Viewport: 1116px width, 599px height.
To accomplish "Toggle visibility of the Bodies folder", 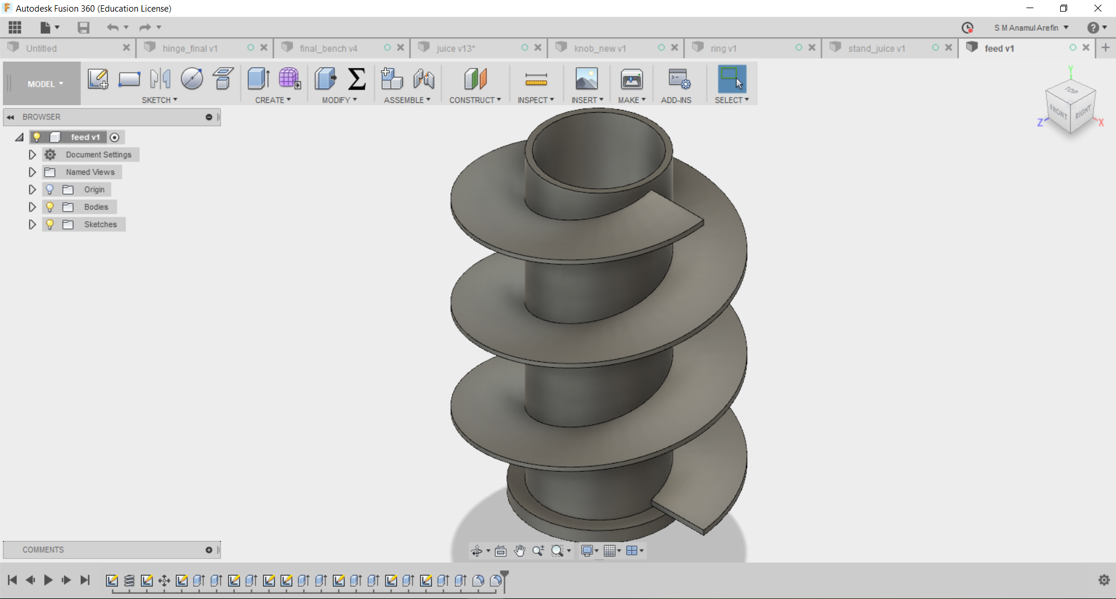I will 50,207.
